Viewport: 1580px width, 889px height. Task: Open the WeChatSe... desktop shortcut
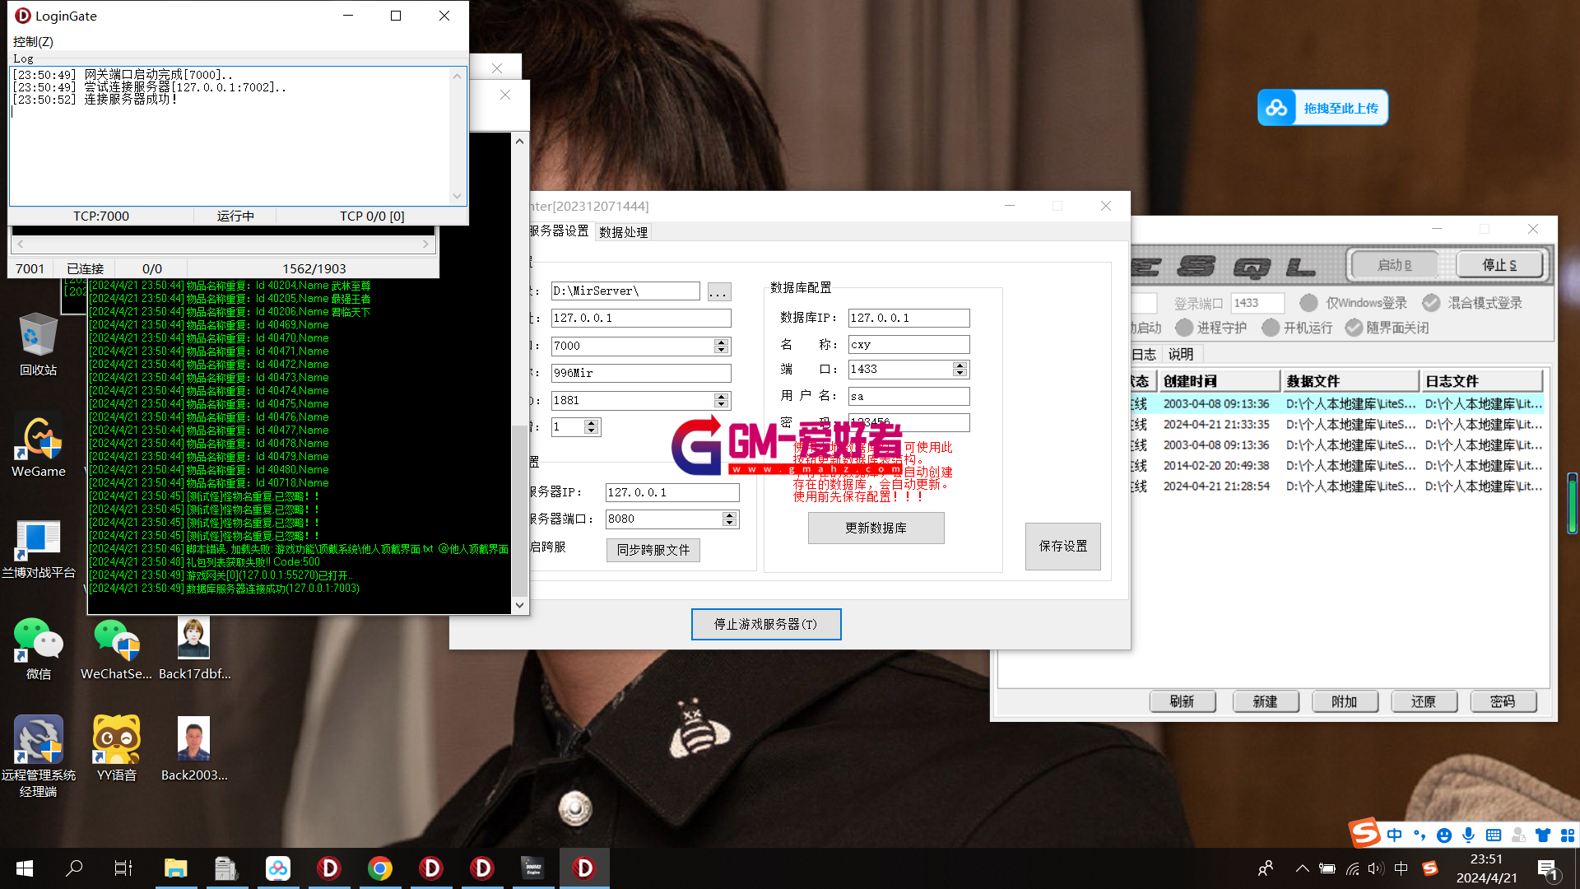click(x=116, y=649)
